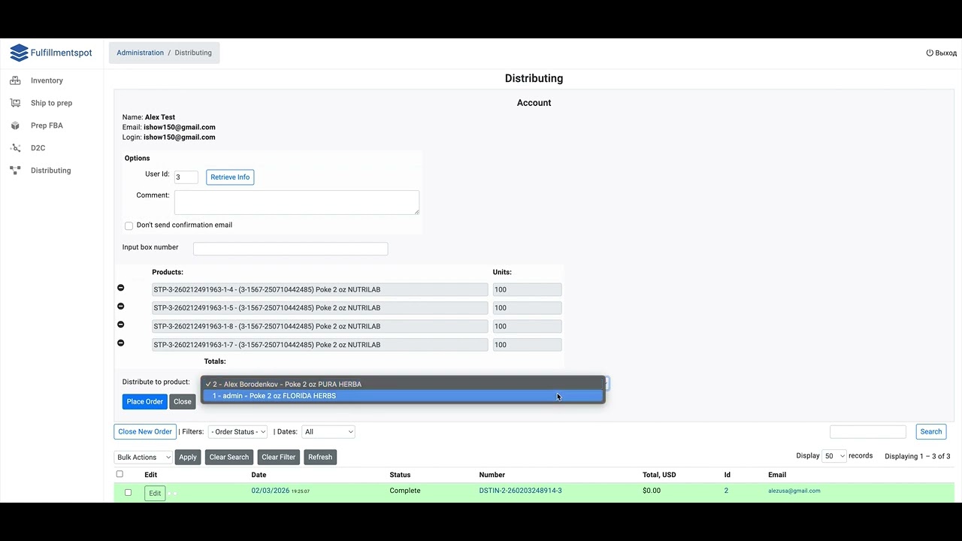This screenshot has height=541, width=962.
Task: Go to D2C menu item
Action: (38, 148)
